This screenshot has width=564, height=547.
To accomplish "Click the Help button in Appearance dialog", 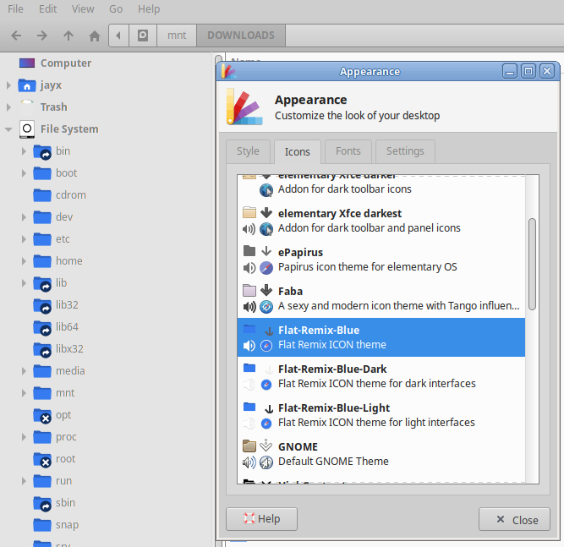I will tap(261, 519).
